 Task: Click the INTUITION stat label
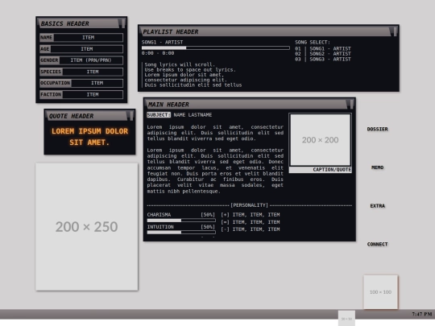(160, 227)
